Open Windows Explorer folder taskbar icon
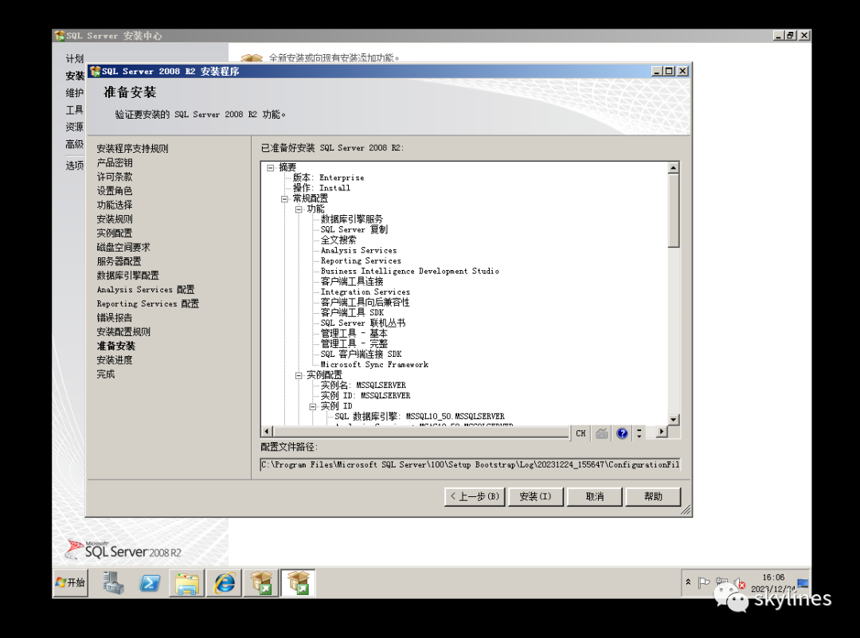Viewport: 860px width, 638px height. 186,582
